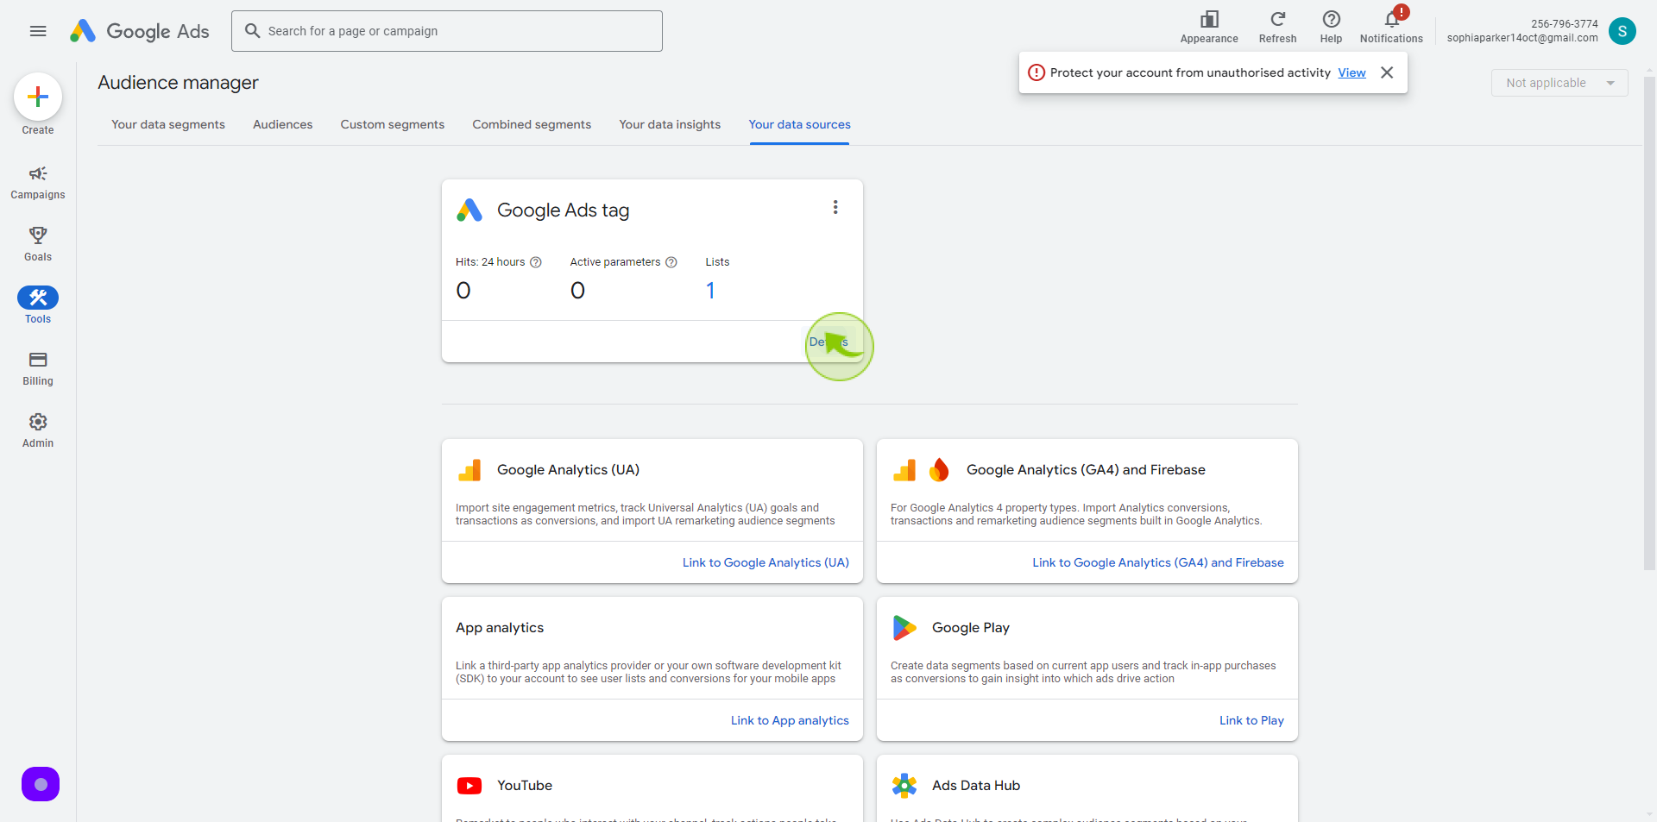Open the main hamburger menu
The height and width of the screenshot is (822, 1657).
[38, 31]
